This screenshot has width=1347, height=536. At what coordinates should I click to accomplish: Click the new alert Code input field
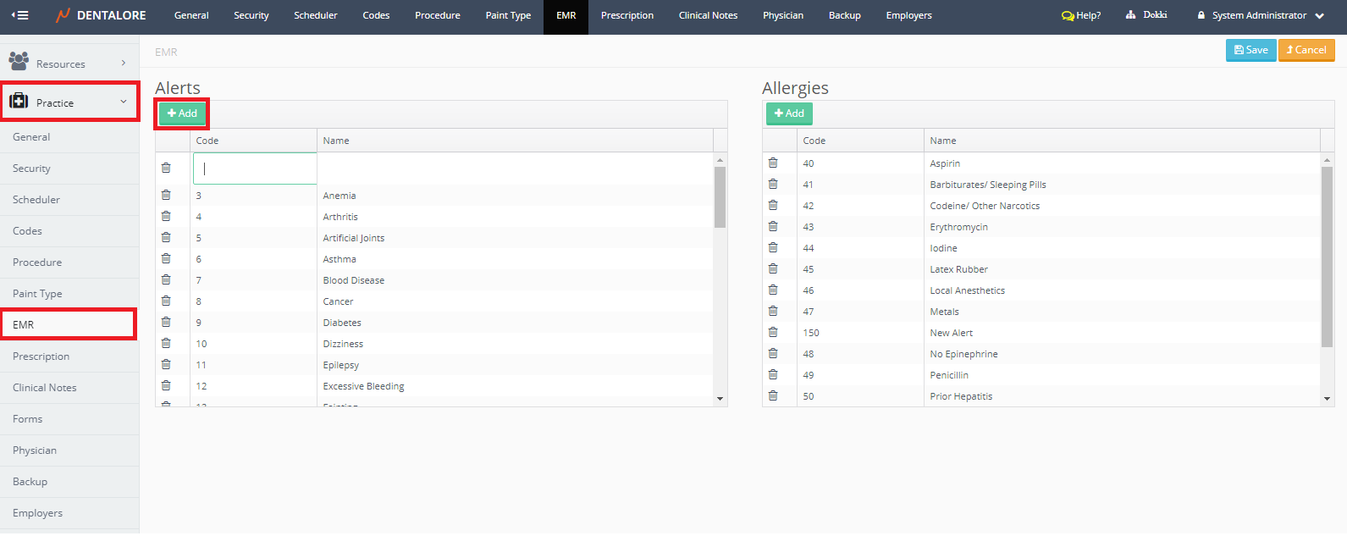(255, 169)
